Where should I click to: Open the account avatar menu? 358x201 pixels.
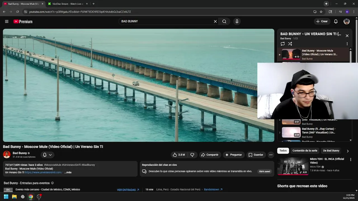[x=347, y=21]
